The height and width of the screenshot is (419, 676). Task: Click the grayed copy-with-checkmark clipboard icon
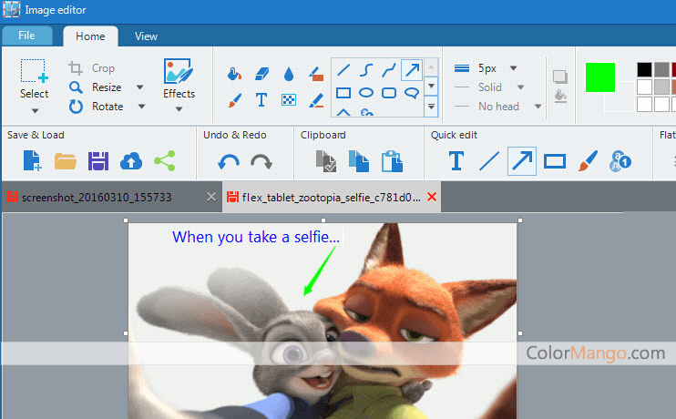pyautogui.click(x=326, y=161)
